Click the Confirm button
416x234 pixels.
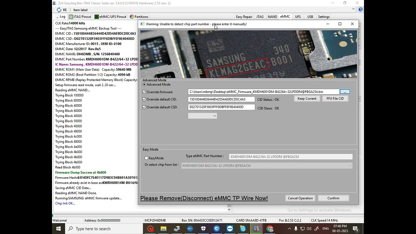(333, 198)
